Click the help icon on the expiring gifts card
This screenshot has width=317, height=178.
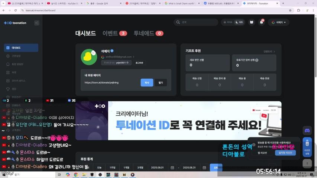click(257, 60)
